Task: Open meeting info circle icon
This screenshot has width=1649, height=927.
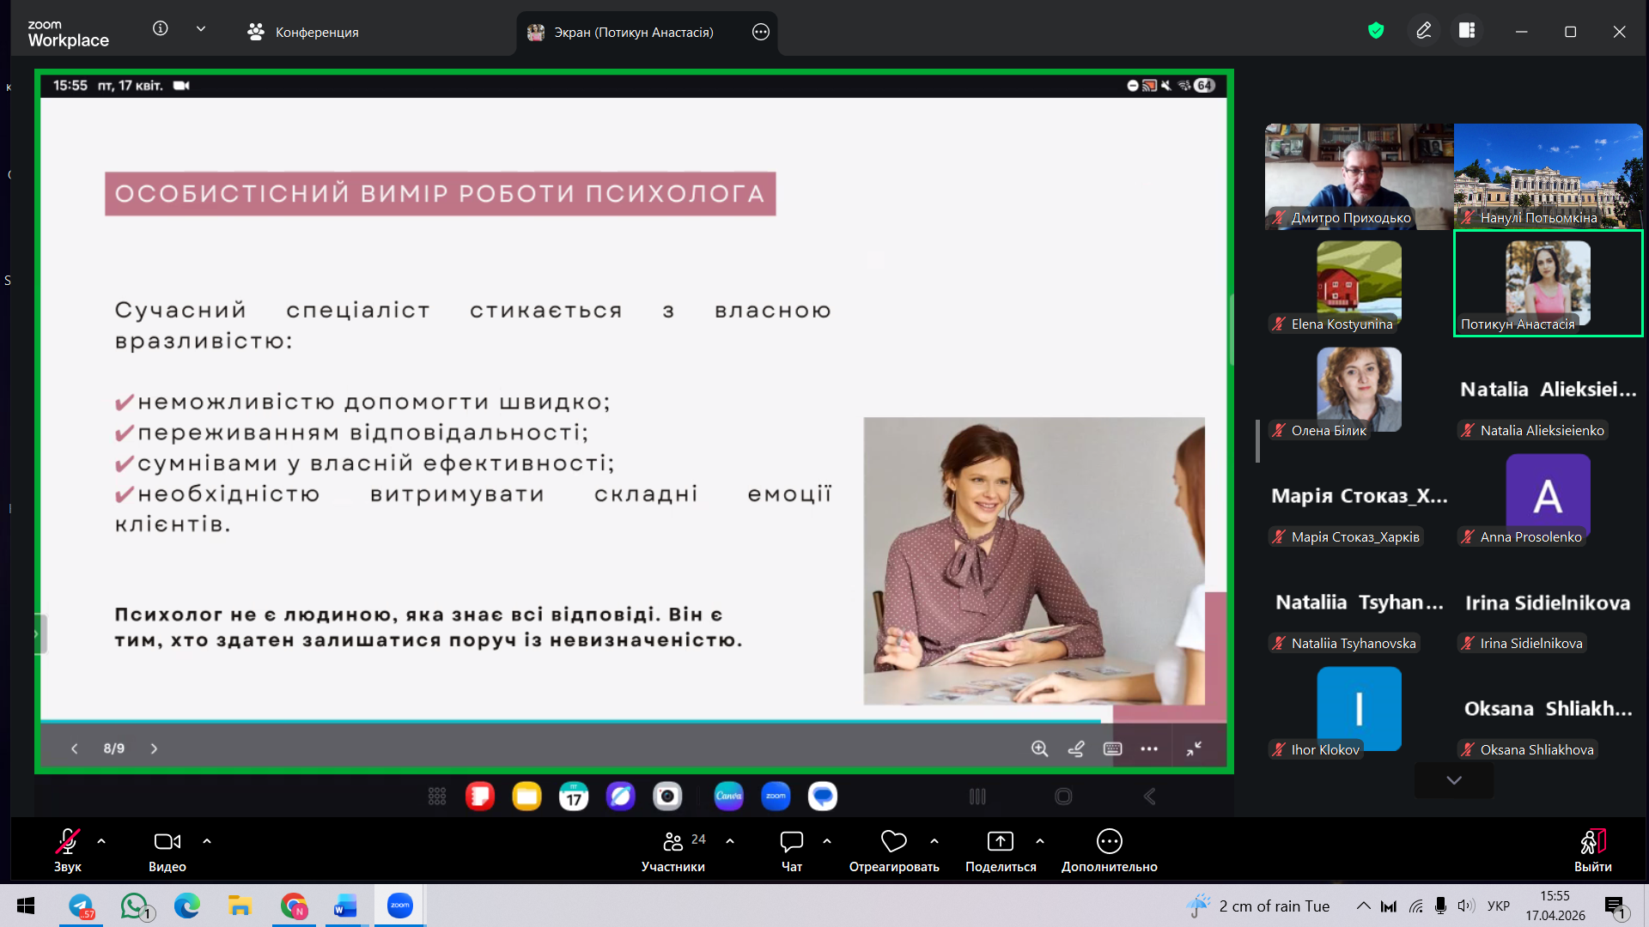Action: click(x=161, y=28)
